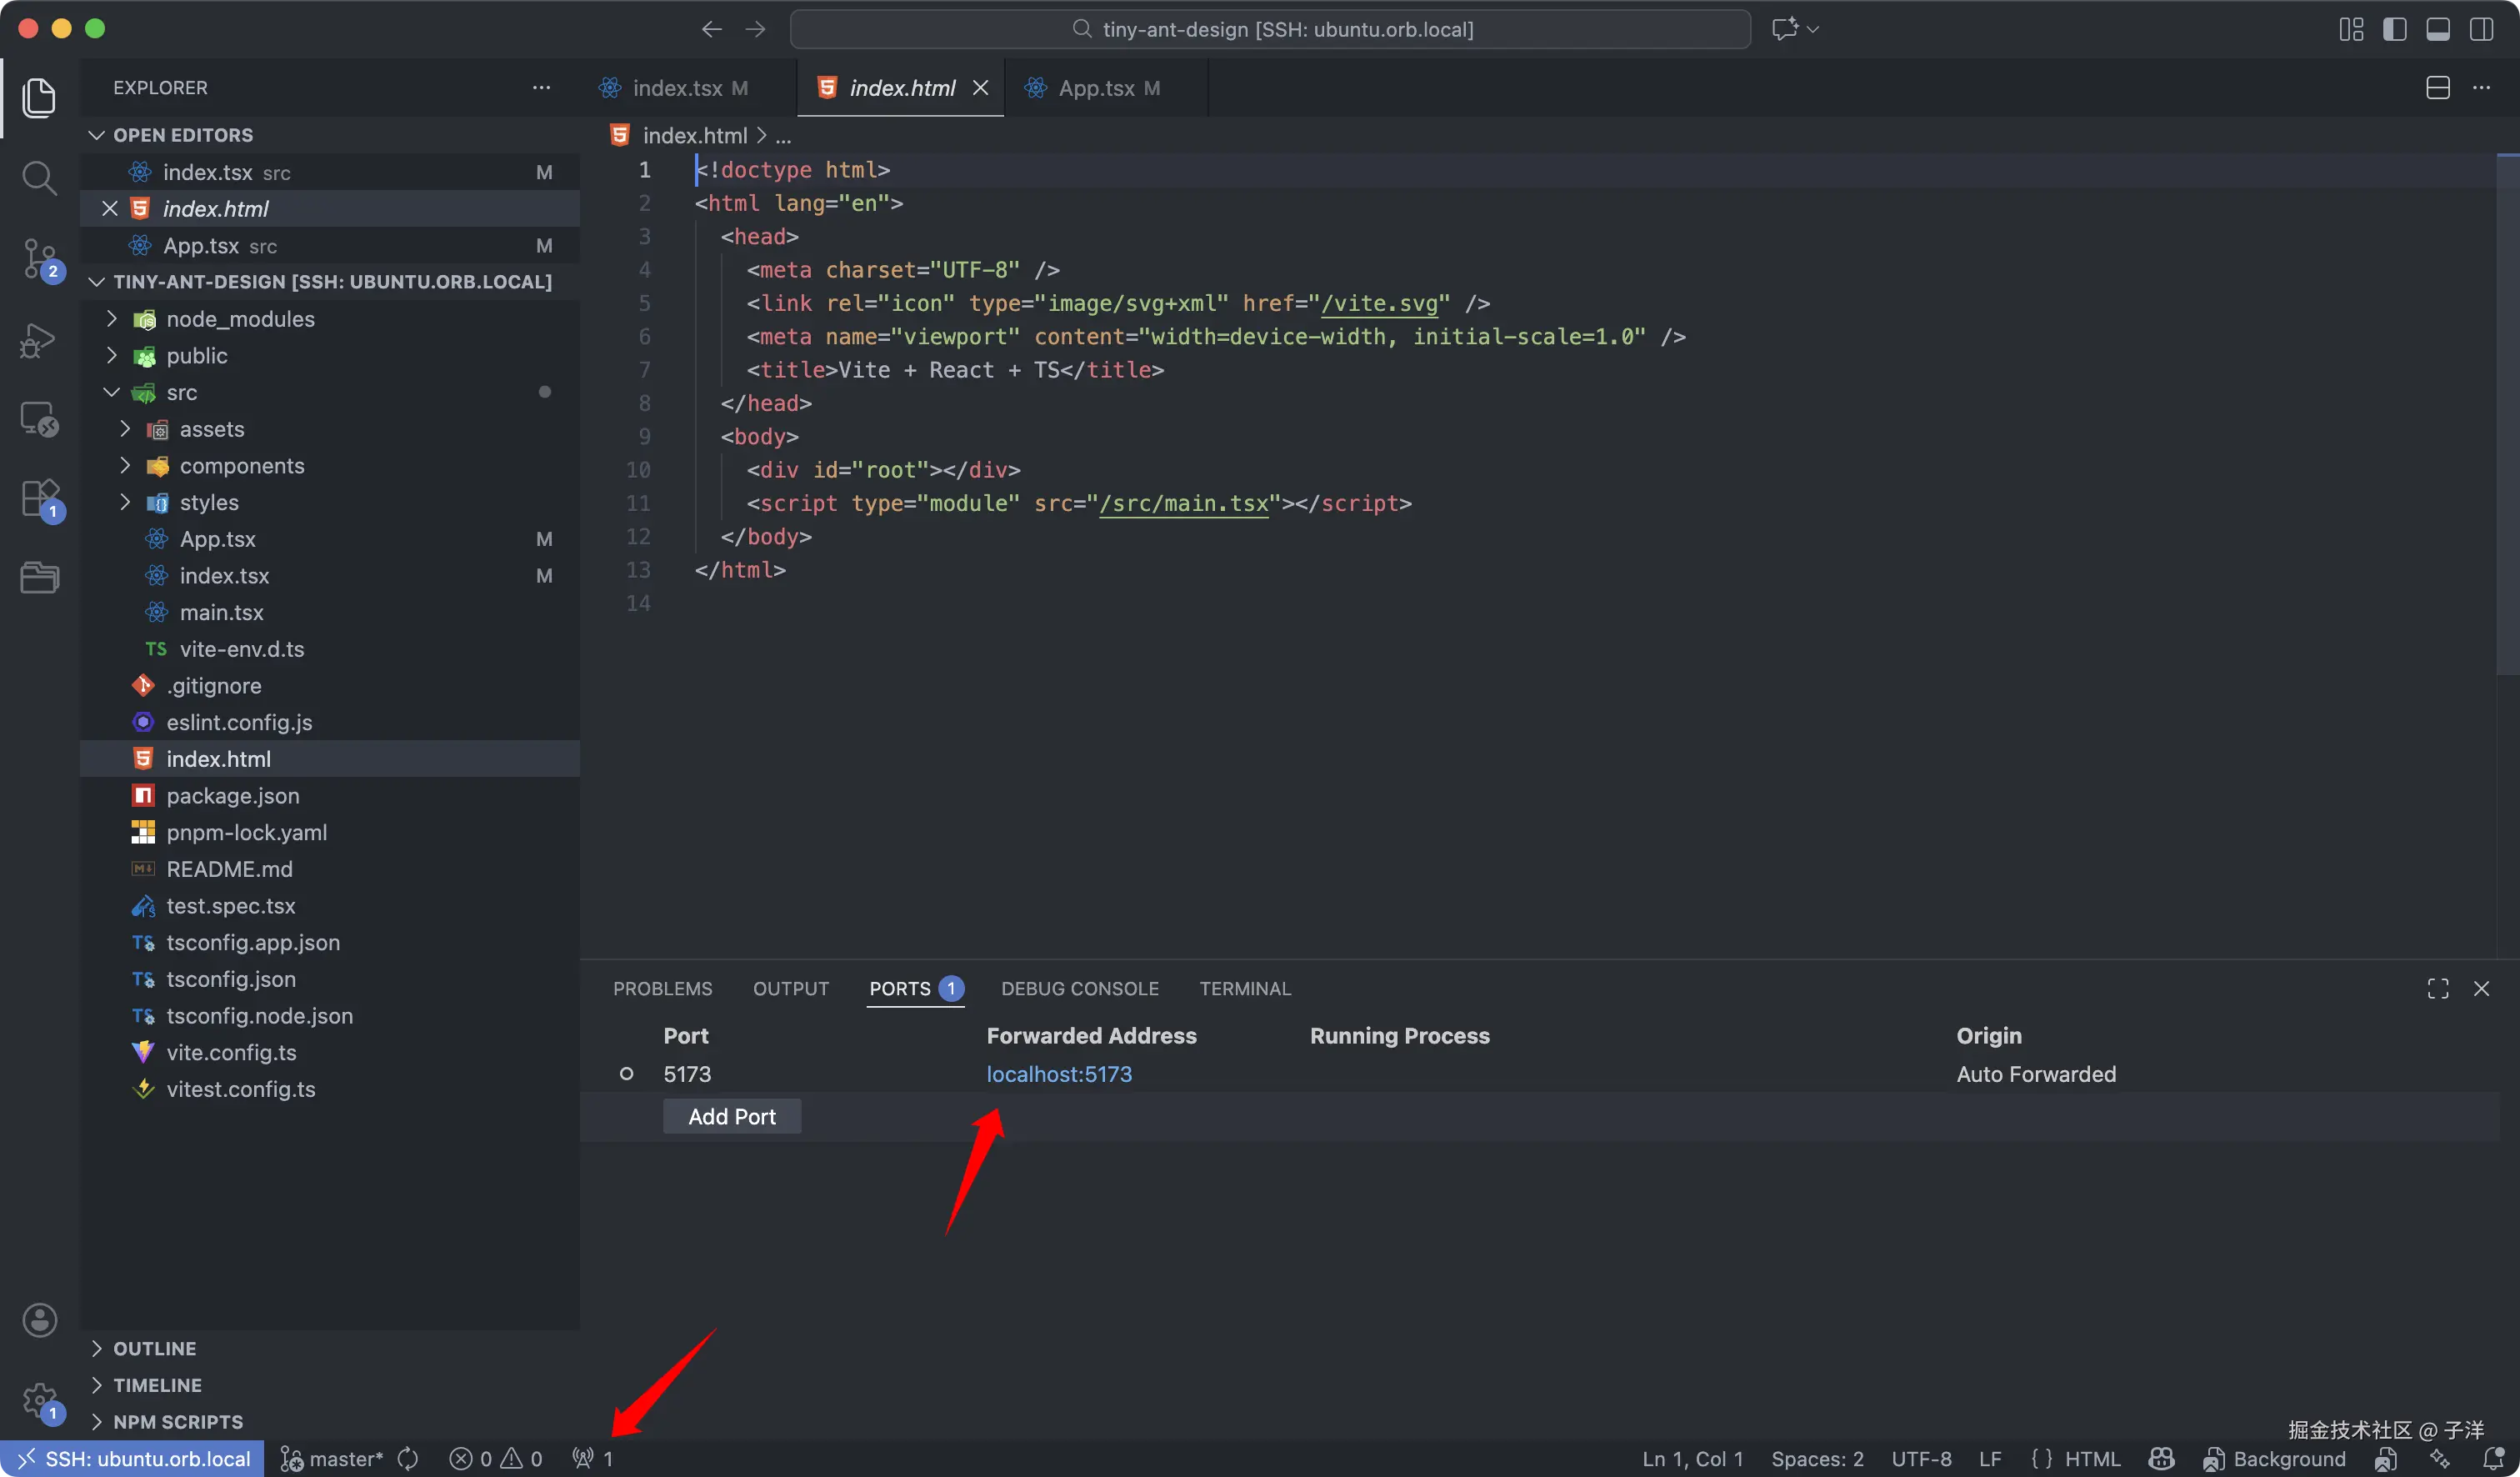Viewport: 2520px width, 1477px height.
Task: Click the command center search field
Action: (x=1270, y=29)
